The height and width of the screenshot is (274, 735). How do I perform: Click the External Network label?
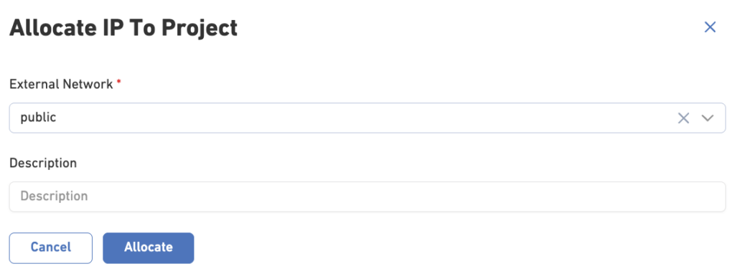click(x=61, y=85)
